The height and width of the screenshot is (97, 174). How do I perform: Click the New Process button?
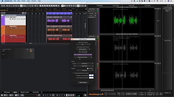83,82
